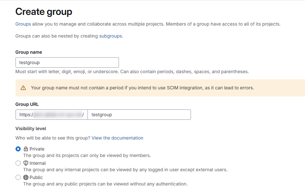This screenshot has height=190, width=305.
Task: Focus the Group URL slug field
Action: 139,115
